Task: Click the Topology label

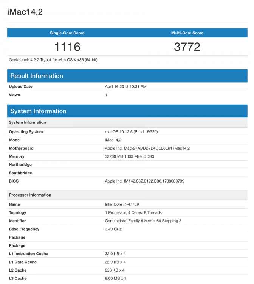Action: point(17,213)
